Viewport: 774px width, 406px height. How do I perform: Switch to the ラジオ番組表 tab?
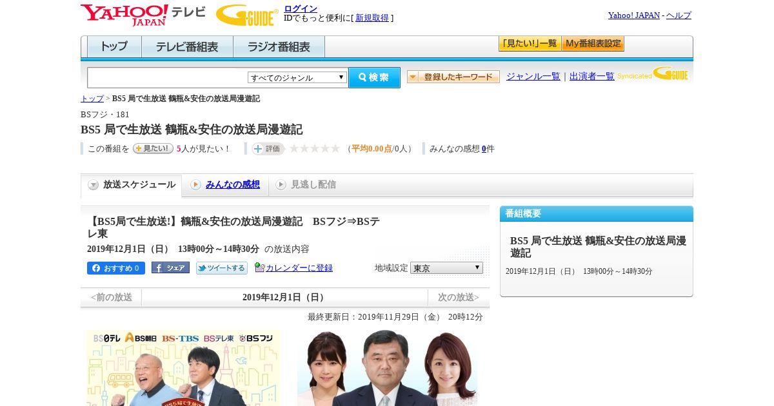[279, 47]
